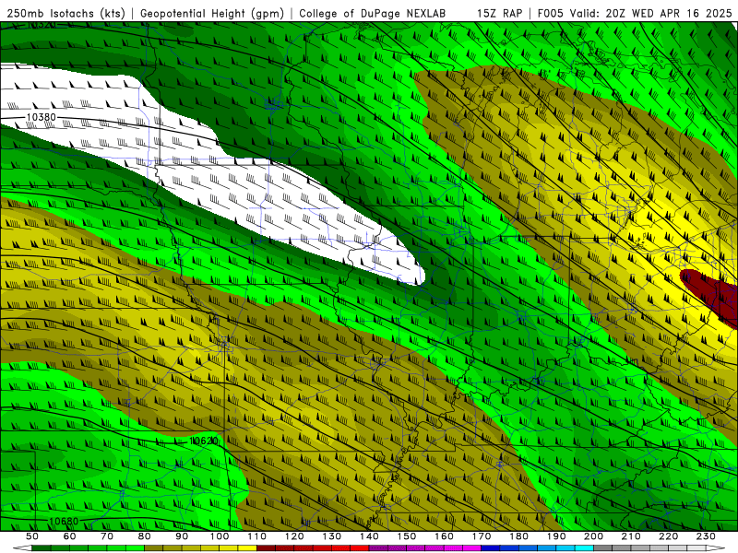Click the 190 tick label on colorbar
The width and height of the screenshot is (738, 553).
[x=556, y=536]
